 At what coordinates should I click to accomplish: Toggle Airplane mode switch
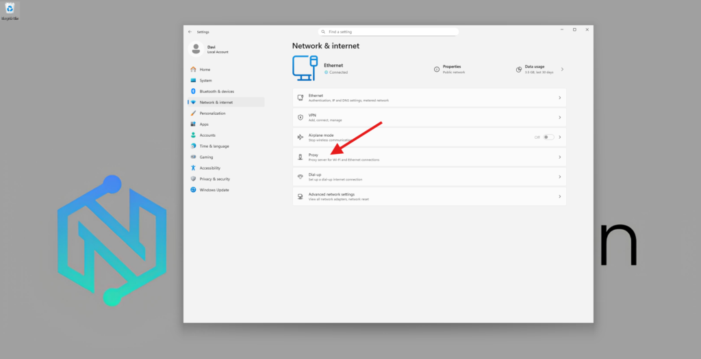pos(548,137)
